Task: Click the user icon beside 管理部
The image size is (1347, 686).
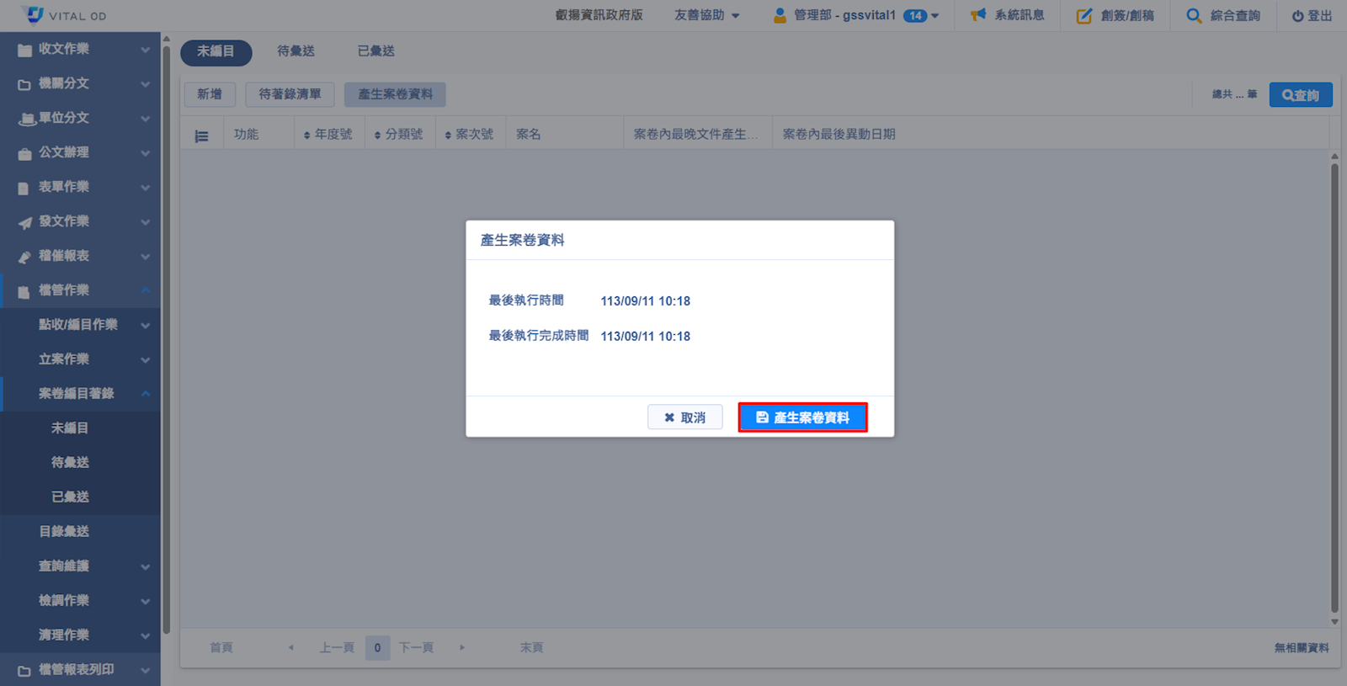Action: click(780, 15)
